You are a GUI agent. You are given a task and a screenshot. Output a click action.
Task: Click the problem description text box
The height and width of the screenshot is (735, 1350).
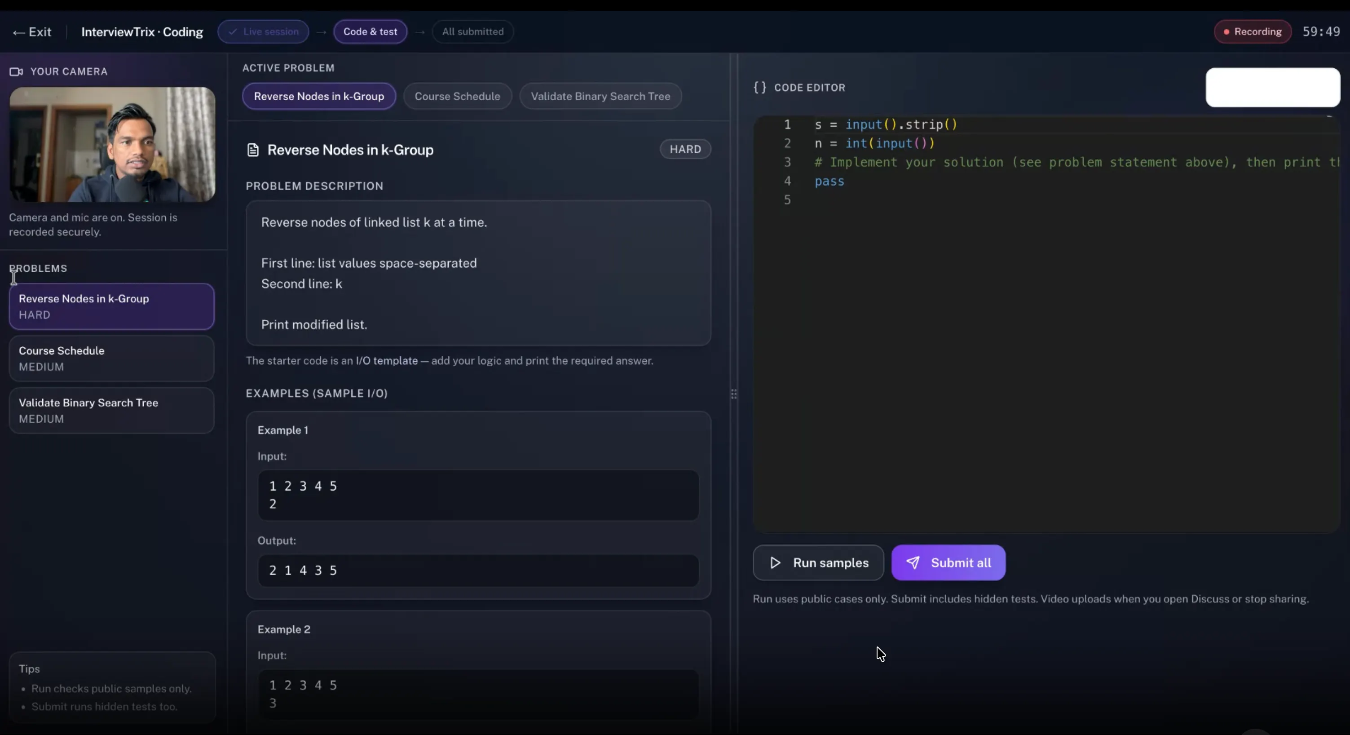click(478, 273)
